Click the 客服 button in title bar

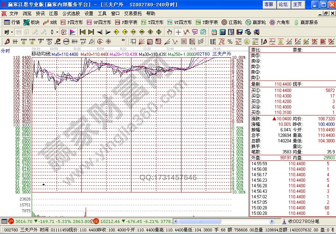tap(269, 4)
